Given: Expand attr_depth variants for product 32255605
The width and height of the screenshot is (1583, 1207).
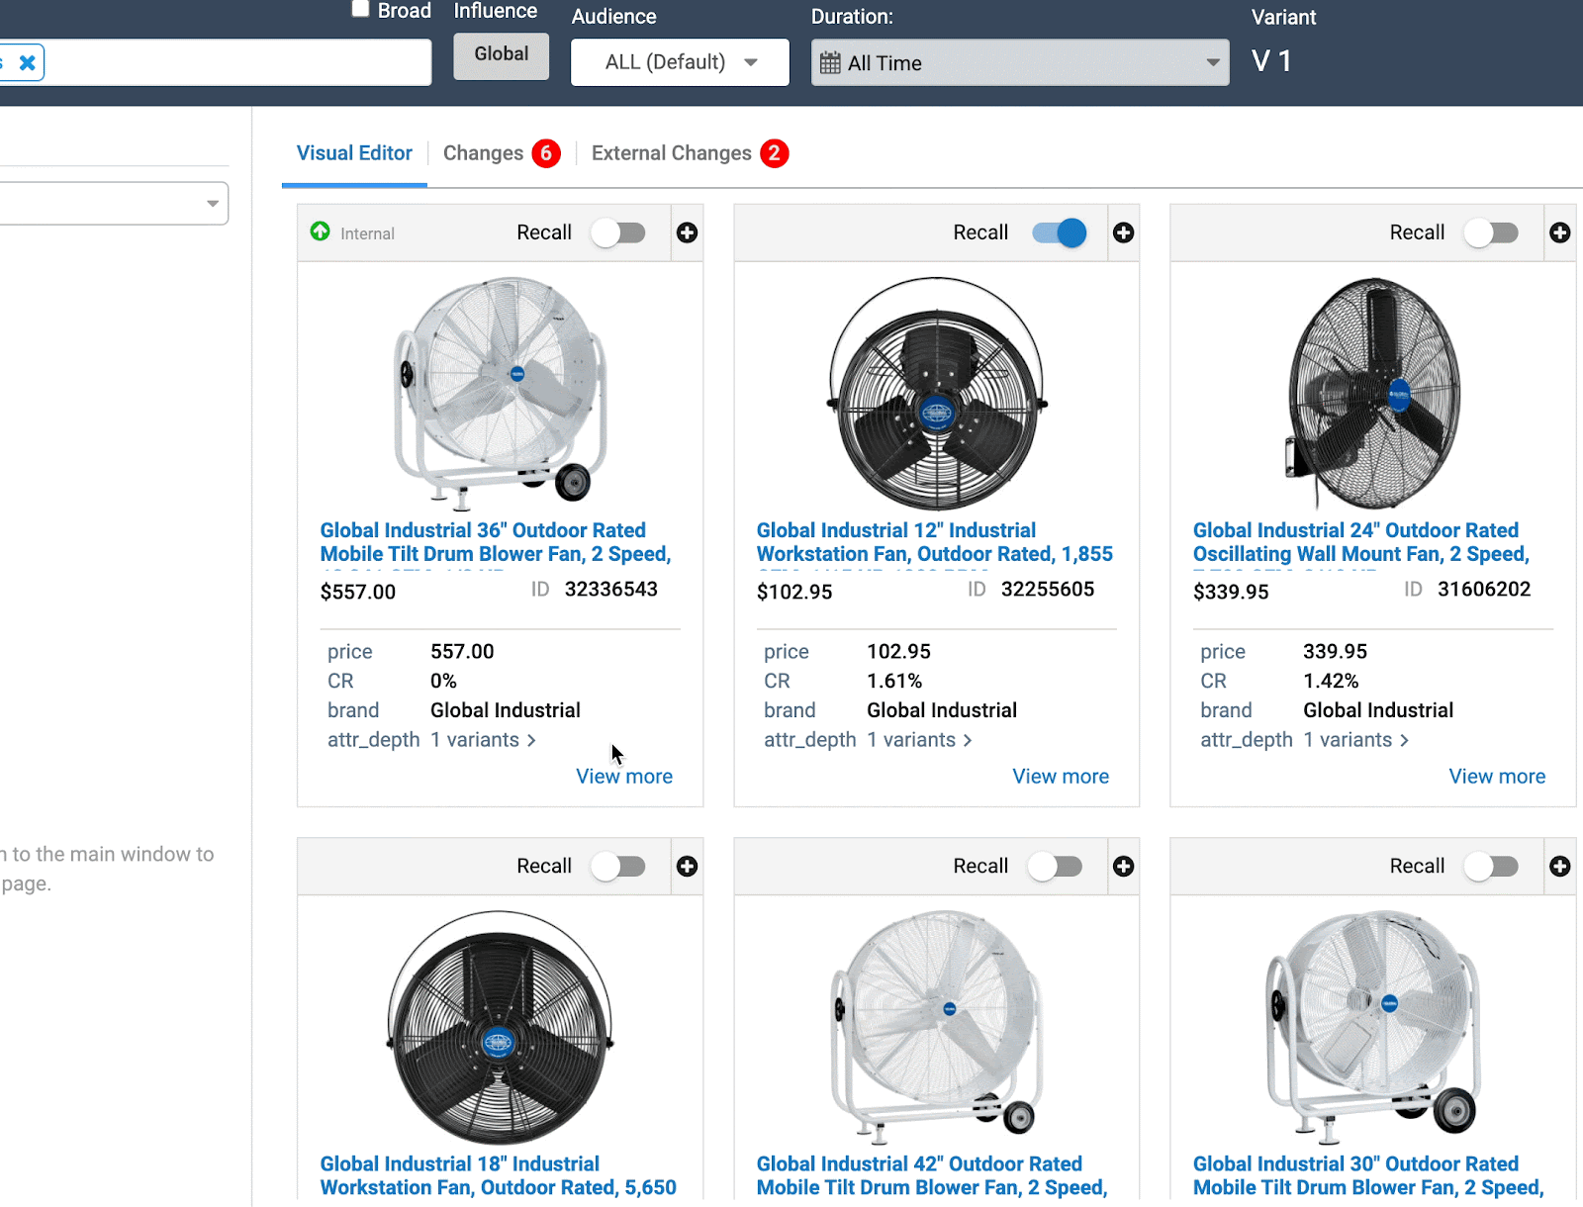Looking at the screenshot, I should 919,740.
